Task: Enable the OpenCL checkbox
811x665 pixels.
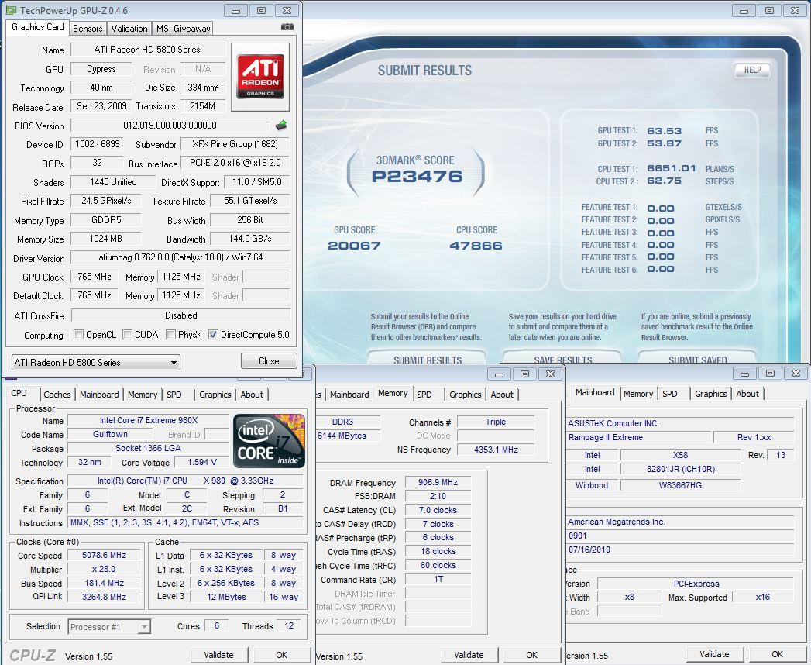Action: pyautogui.click(x=78, y=335)
